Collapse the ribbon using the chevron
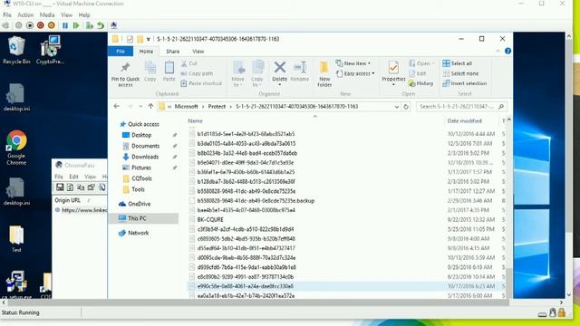Screen dimensions: 580x326 [x=498, y=51]
